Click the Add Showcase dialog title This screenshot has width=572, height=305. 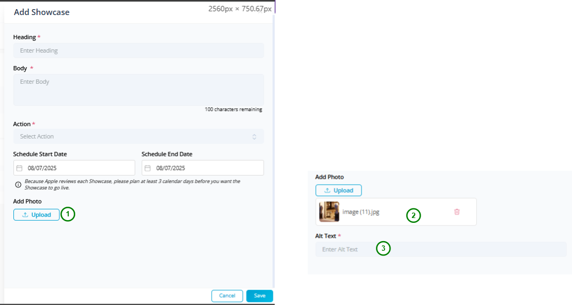click(41, 12)
